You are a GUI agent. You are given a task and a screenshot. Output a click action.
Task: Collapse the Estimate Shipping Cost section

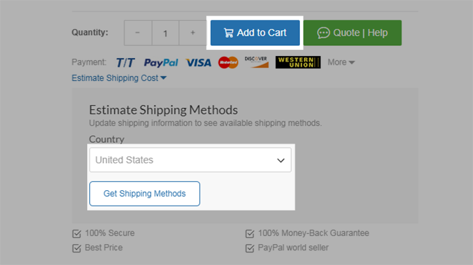click(119, 78)
